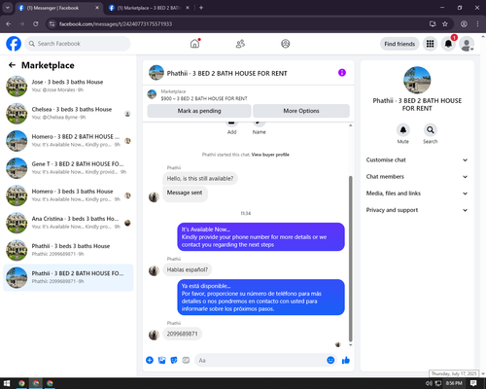
Task: Switch to the Marketplace 3 BED 2 BATH tab
Action: (x=149, y=8)
